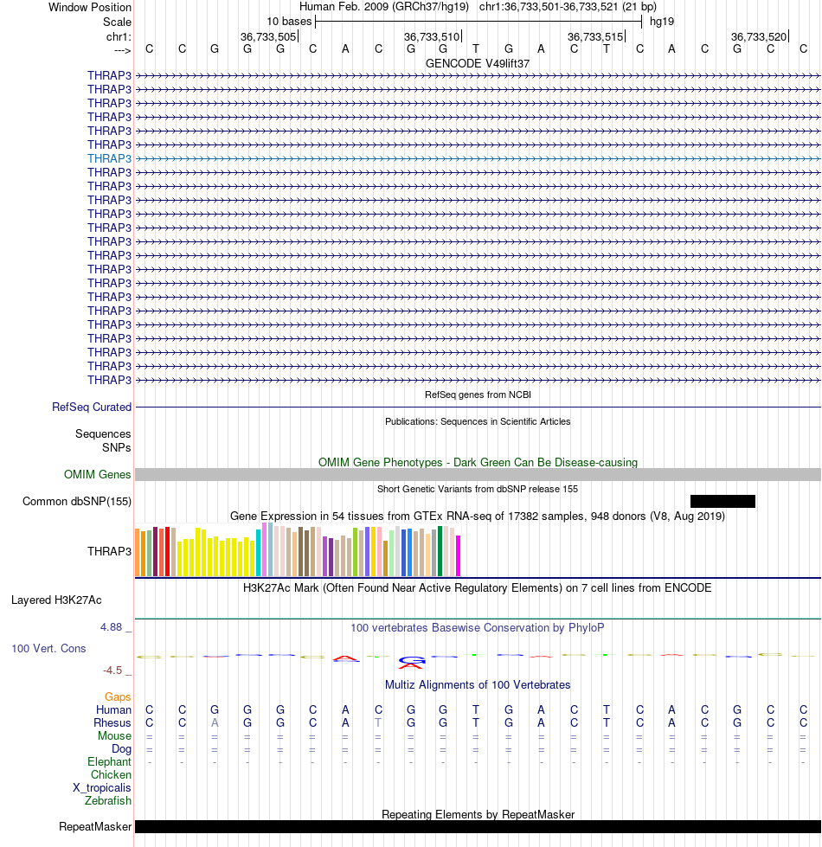Open 'Repeating Elements by RepeatMasker' title
Screen dimensions: 822x847
point(478,815)
